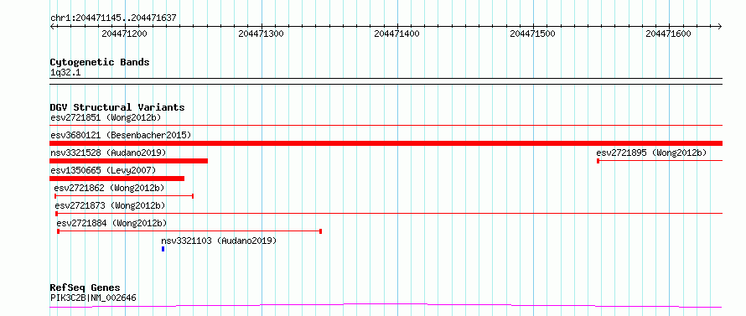Click the magenta PIK3C2B gene track line
The height and width of the screenshot is (316, 746).
point(386,305)
